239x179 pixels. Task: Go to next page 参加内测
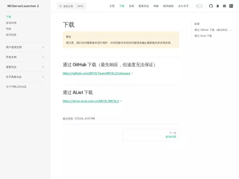151,135
